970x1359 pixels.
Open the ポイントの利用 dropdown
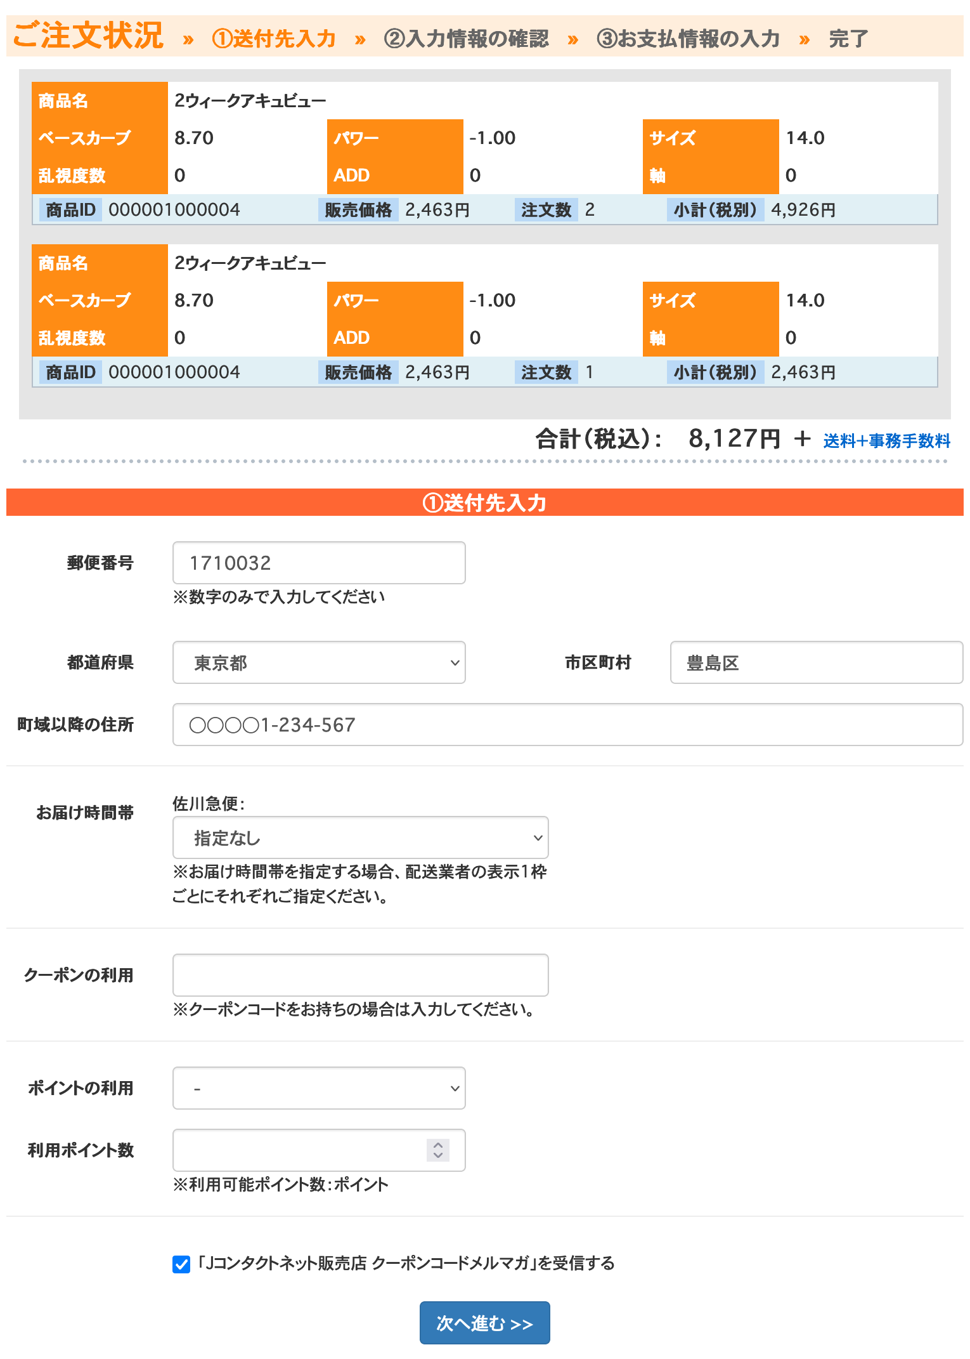click(x=319, y=1088)
